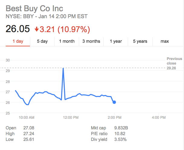Viewport: 184px width, 150px height.
Task: Click the red down arrow icon
Action: [37, 29]
